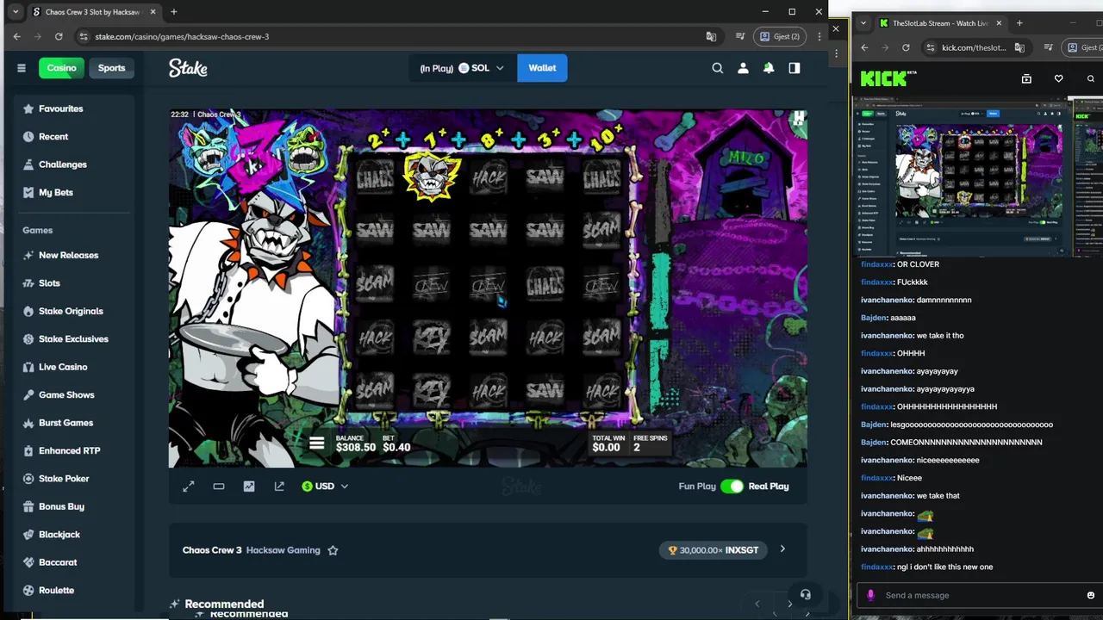
Task: Open search with magnifier icon
Action: point(717,68)
